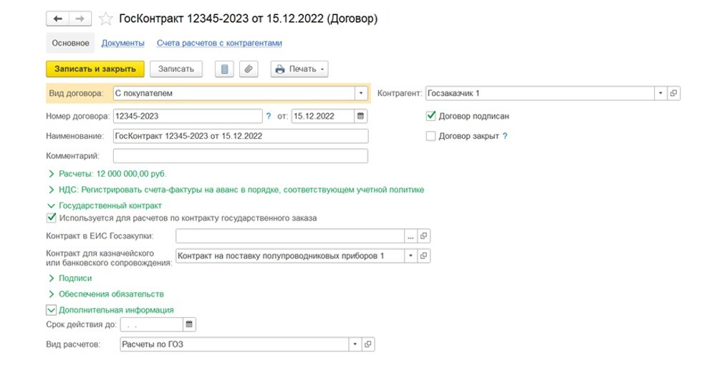Click the Контракт на поставку полупроводниковых приборов 1 field

pos(290,255)
